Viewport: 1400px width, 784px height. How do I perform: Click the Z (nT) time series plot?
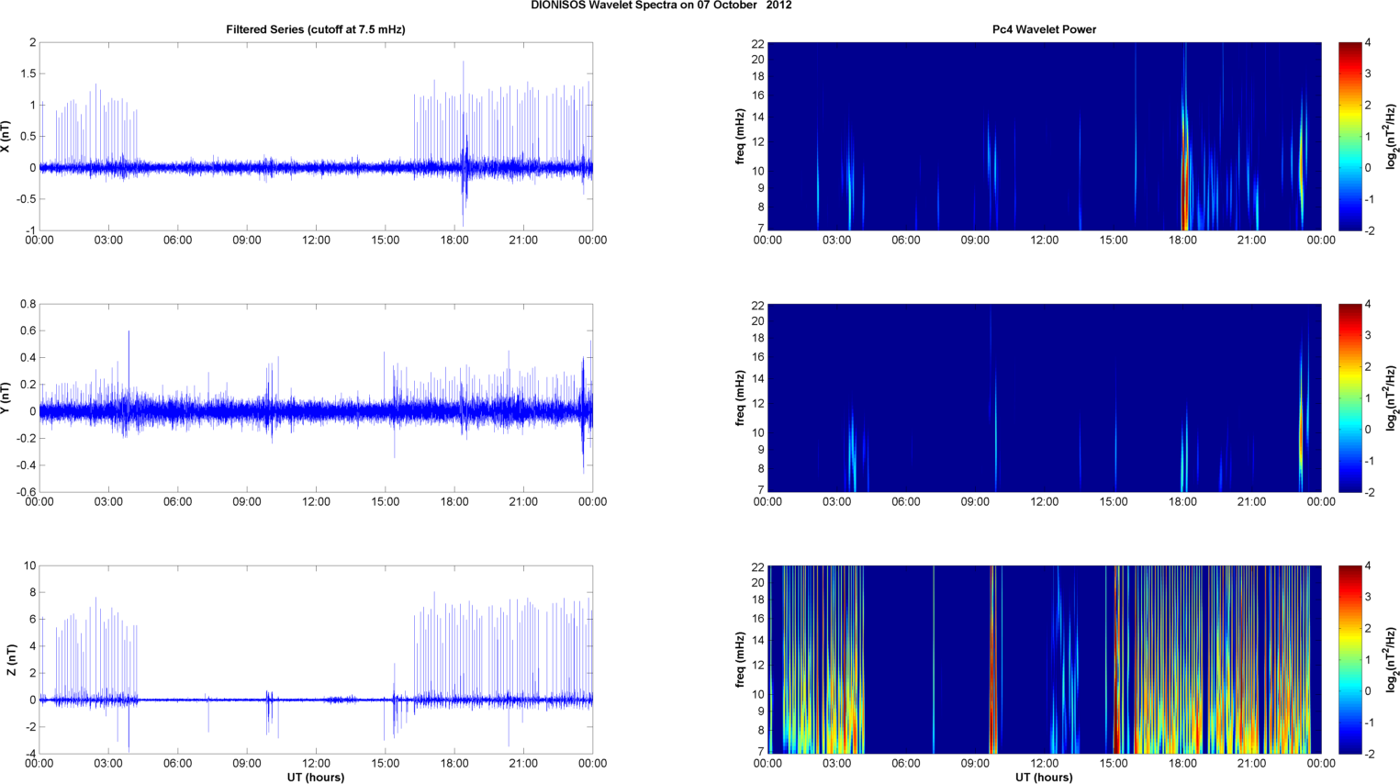(x=315, y=659)
